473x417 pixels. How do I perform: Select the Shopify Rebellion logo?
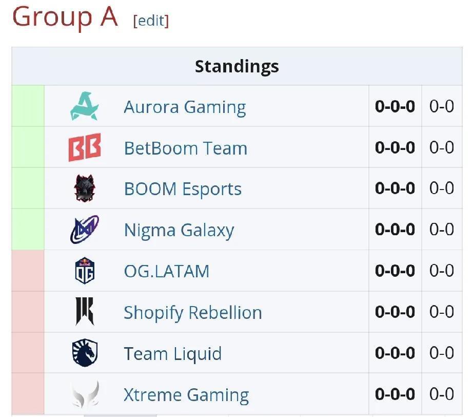(x=85, y=311)
